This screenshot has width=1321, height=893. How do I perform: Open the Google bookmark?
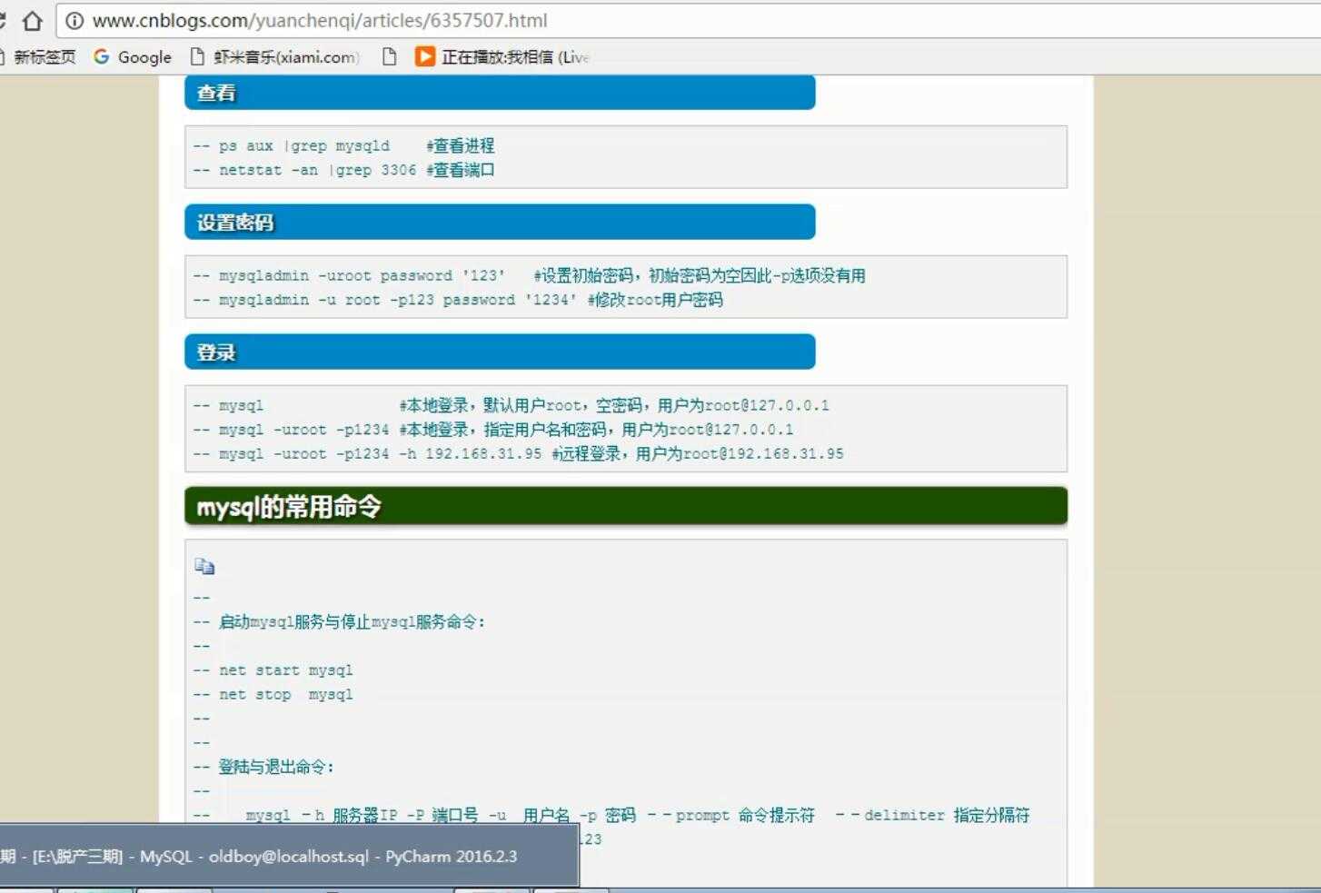(133, 57)
